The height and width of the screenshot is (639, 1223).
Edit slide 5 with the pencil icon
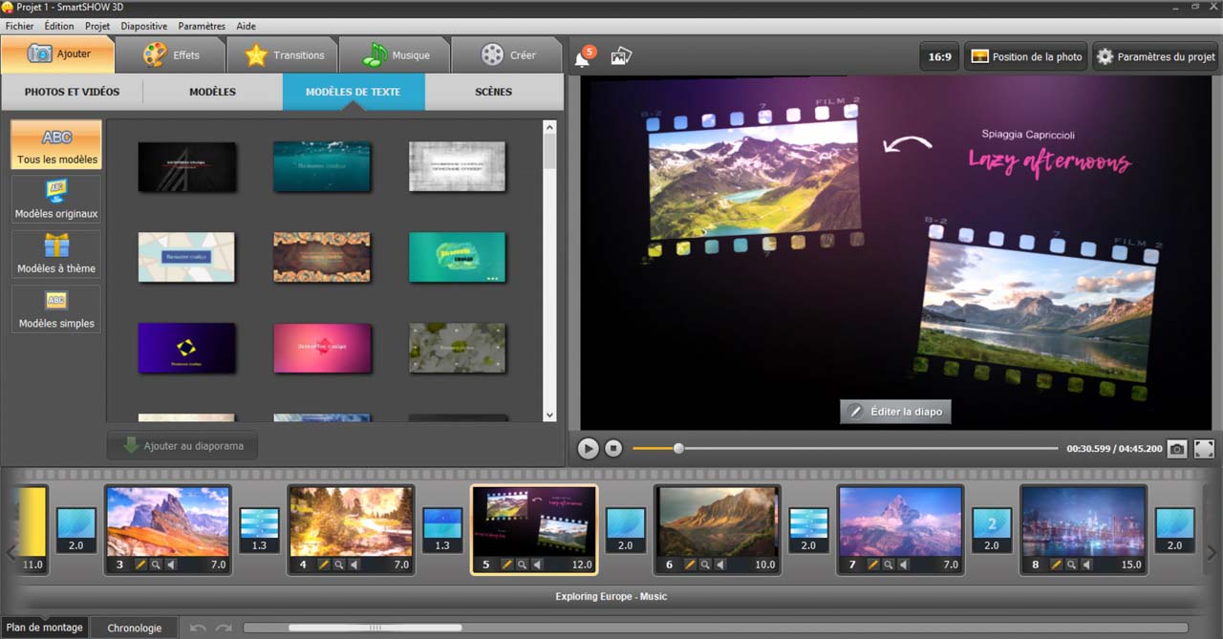click(x=506, y=564)
